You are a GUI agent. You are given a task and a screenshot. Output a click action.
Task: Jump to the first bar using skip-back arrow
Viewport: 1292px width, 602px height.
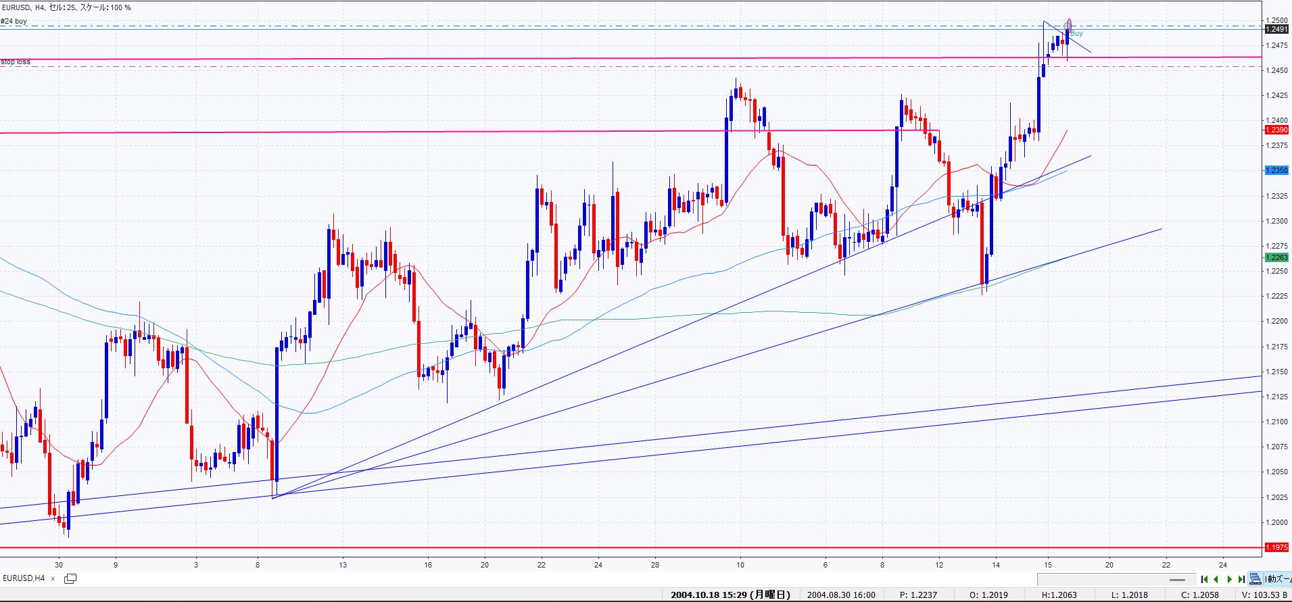tap(1204, 579)
